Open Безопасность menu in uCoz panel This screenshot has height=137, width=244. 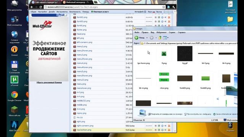75,12
